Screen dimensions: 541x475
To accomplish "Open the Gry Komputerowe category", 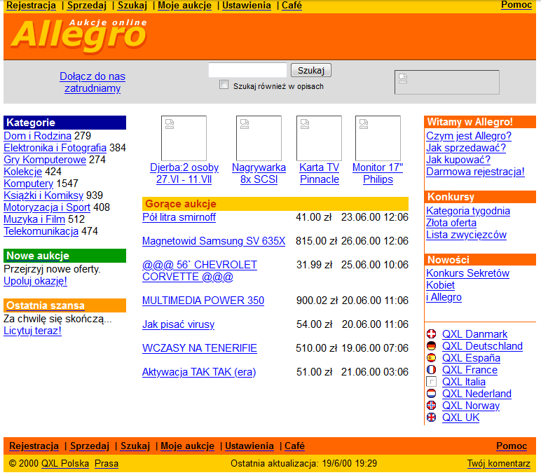I will 45,160.
